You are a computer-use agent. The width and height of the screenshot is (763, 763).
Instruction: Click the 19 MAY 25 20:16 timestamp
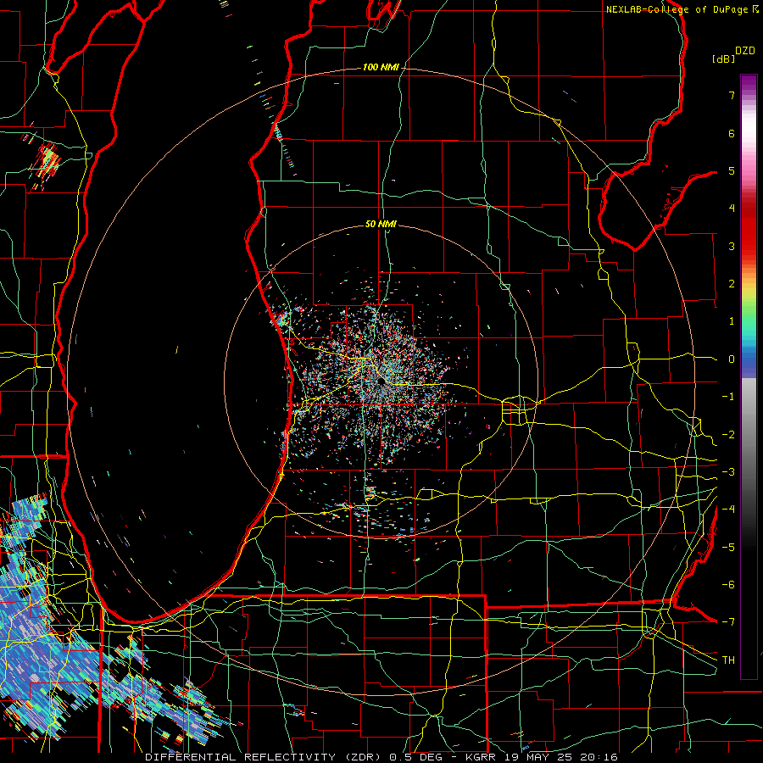[x=563, y=757]
